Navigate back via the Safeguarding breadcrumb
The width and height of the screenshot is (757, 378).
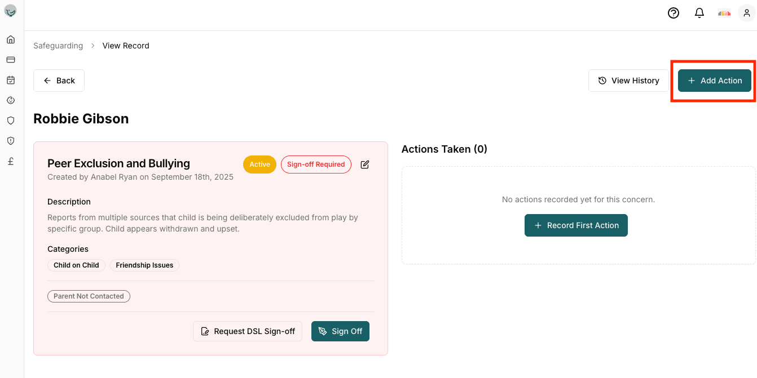[58, 46]
